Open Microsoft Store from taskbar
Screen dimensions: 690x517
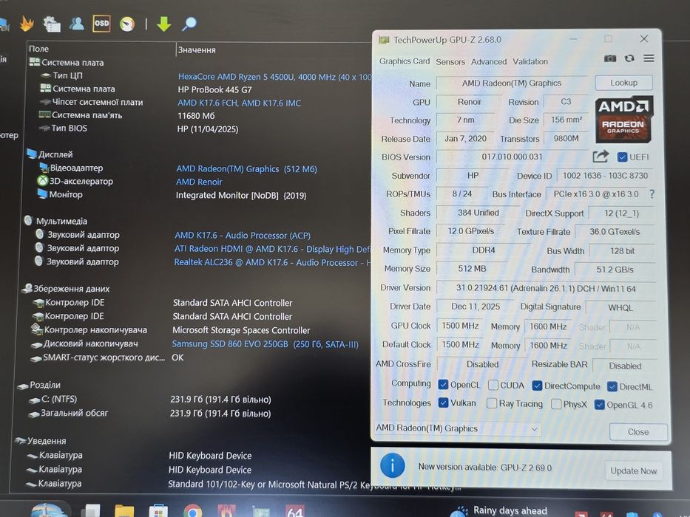coord(158,511)
